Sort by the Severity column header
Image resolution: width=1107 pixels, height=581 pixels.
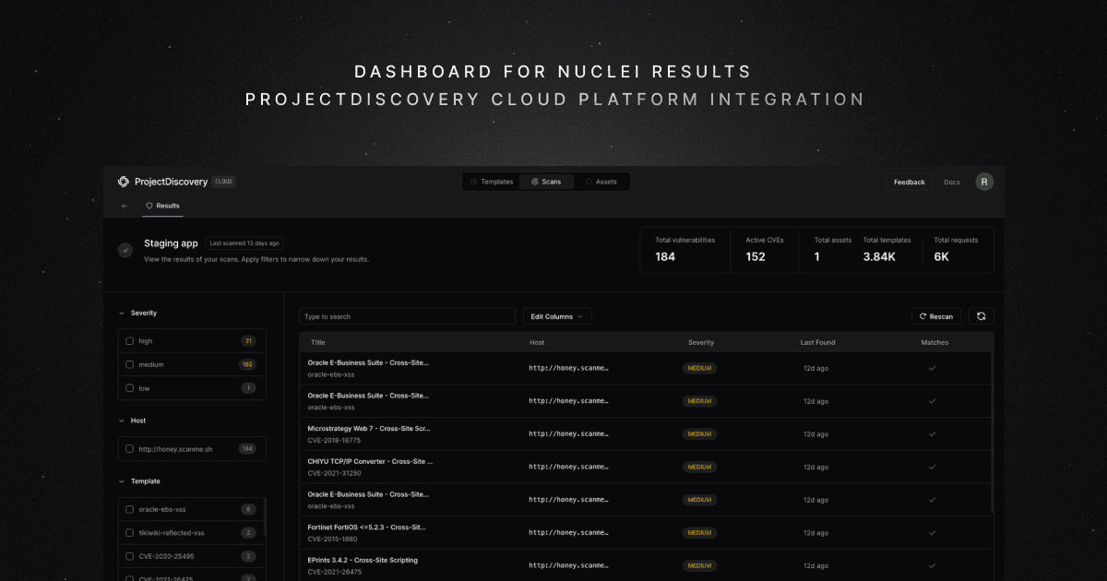coord(701,342)
